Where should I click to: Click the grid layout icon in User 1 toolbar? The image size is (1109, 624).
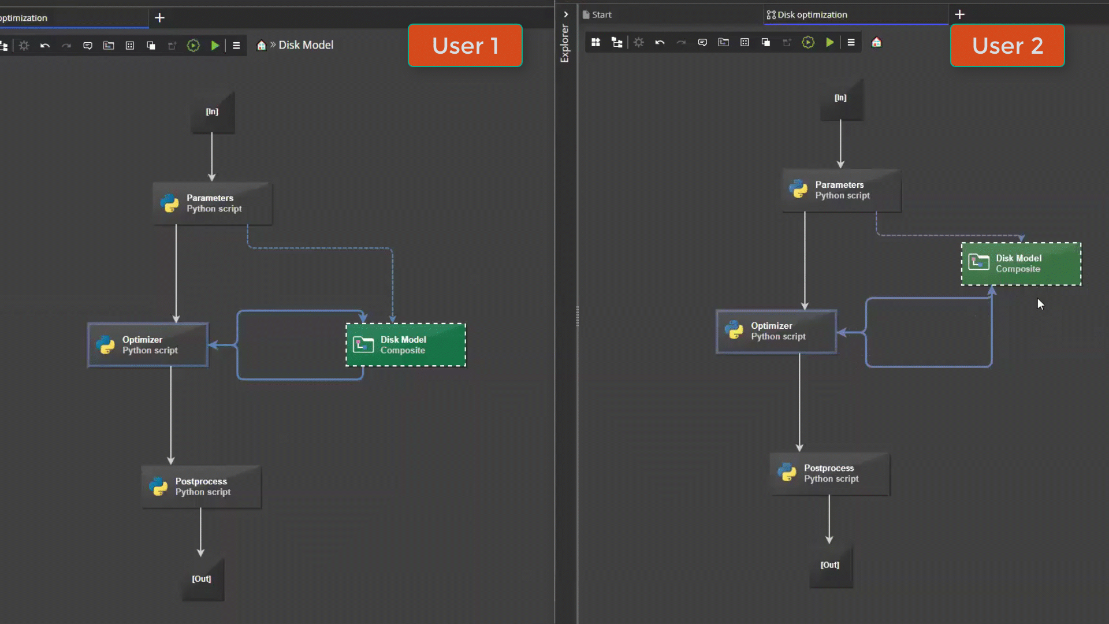tap(130, 46)
